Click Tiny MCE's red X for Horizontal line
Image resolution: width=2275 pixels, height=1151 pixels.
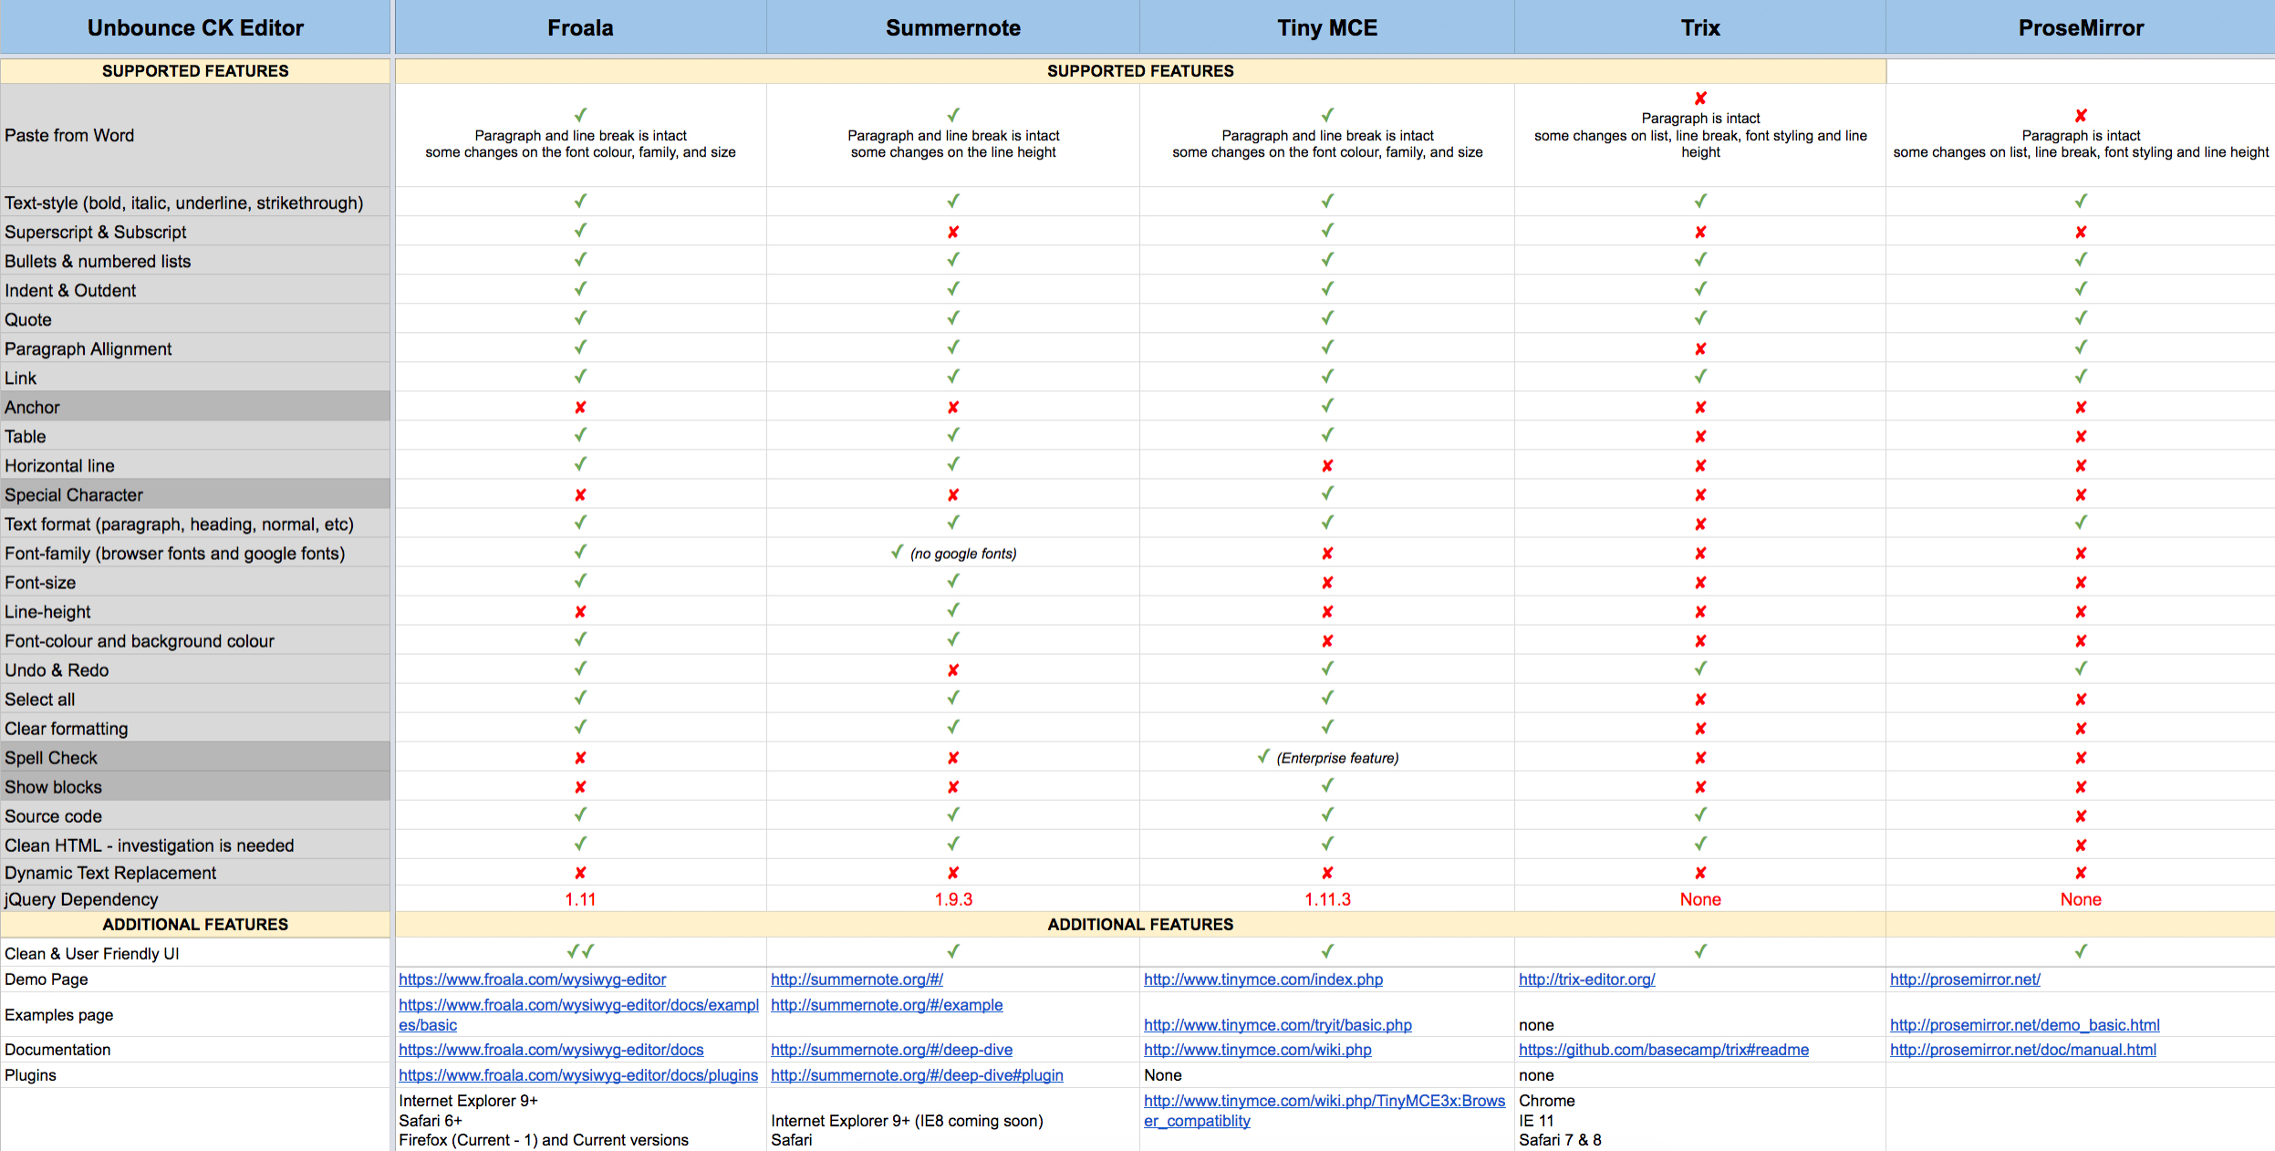(x=1327, y=466)
